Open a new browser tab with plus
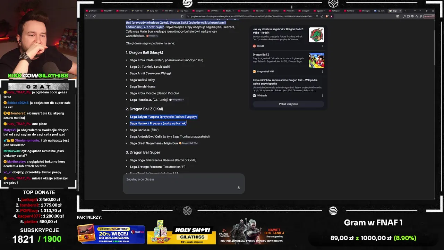The width and height of the screenshot is (444, 250). tap(405, 11)
